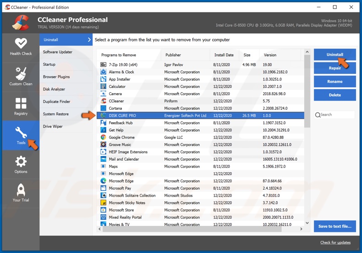Click the Microsoft Store icon
Image resolution: width=362 pixels, height=253 pixels.
pos(103,210)
